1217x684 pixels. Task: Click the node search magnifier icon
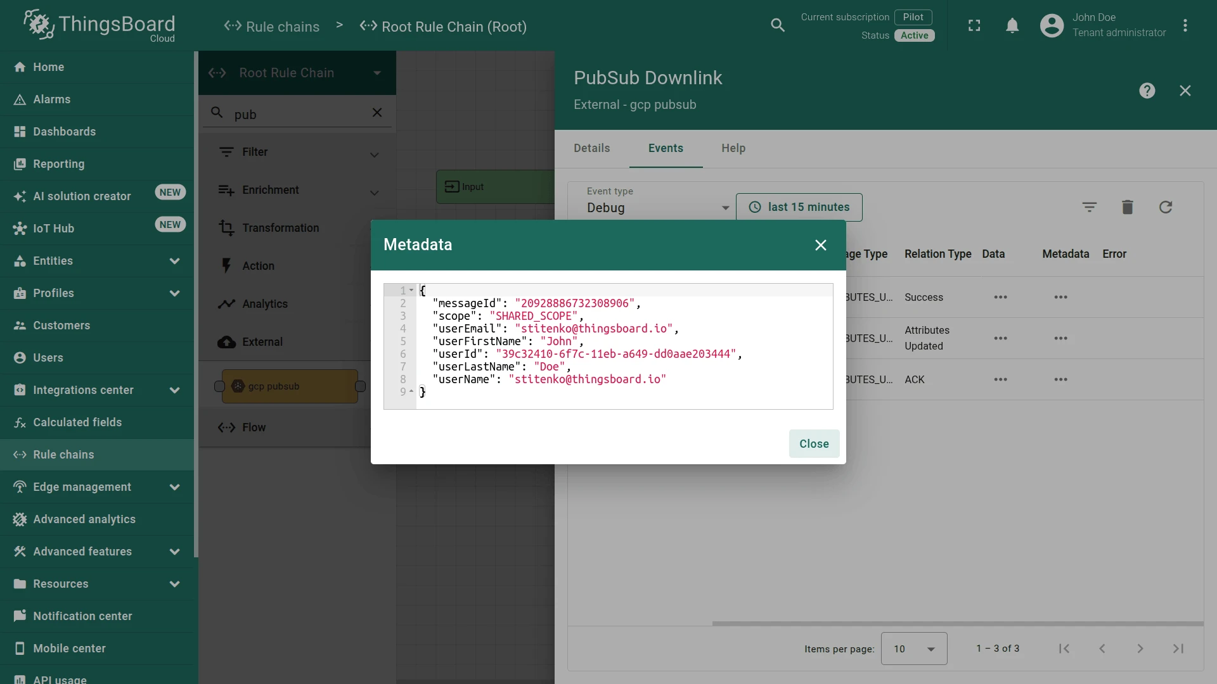tap(217, 113)
